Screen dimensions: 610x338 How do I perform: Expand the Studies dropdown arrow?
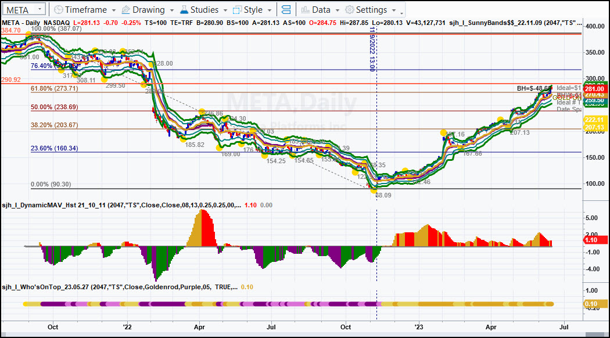[225, 10]
